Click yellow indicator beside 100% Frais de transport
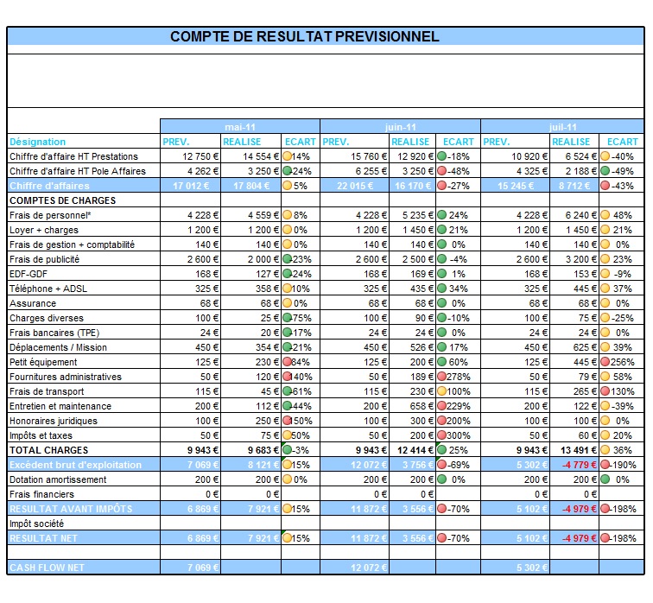The width and height of the screenshot is (653, 603). coord(442,391)
